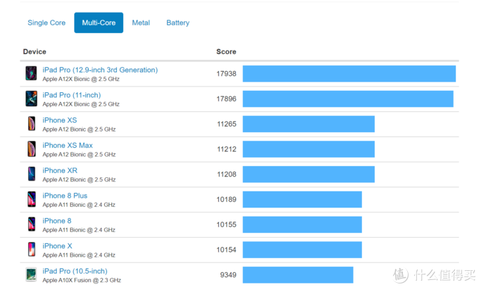Image resolution: width=479 pixels, height=287 pixels.
Task: Click the score bar for iPad Pro (10.5-inch)
Action: click(298, 275)
